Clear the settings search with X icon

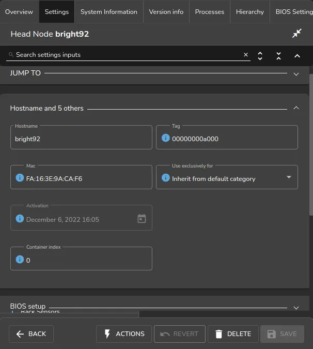[246, 55]
